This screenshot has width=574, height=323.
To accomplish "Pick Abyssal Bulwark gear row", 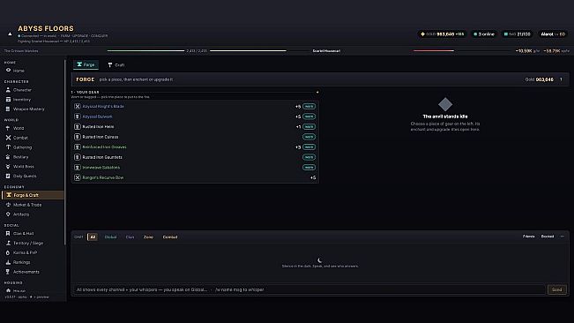I will point(195,116).
